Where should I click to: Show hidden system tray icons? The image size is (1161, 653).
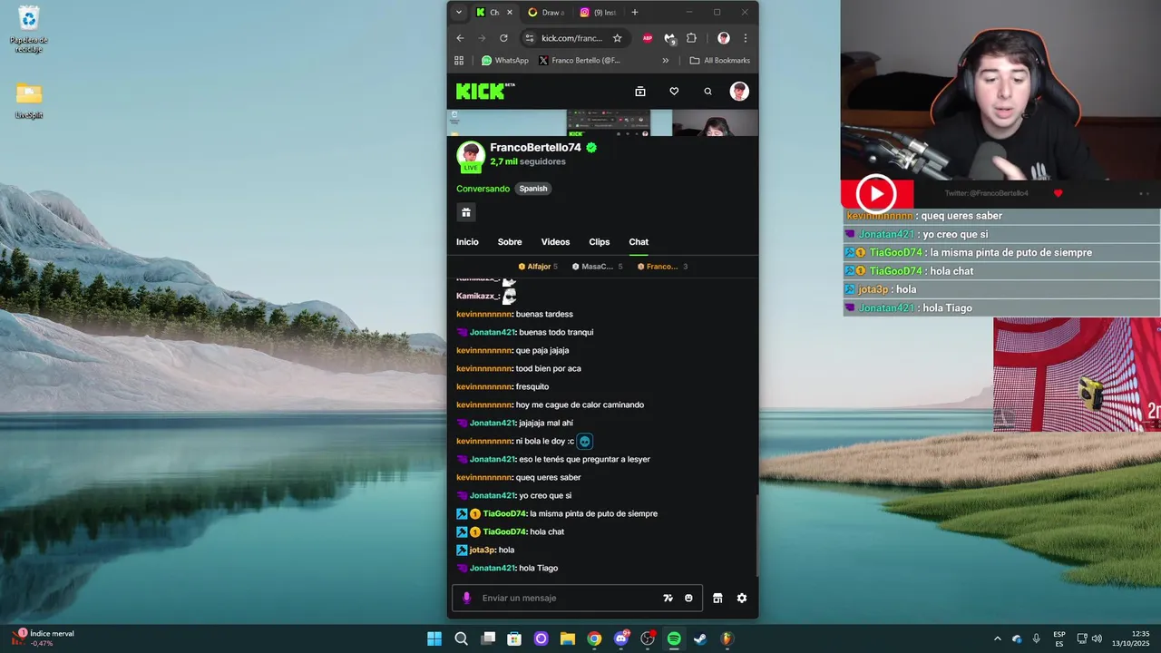[998, 638]
